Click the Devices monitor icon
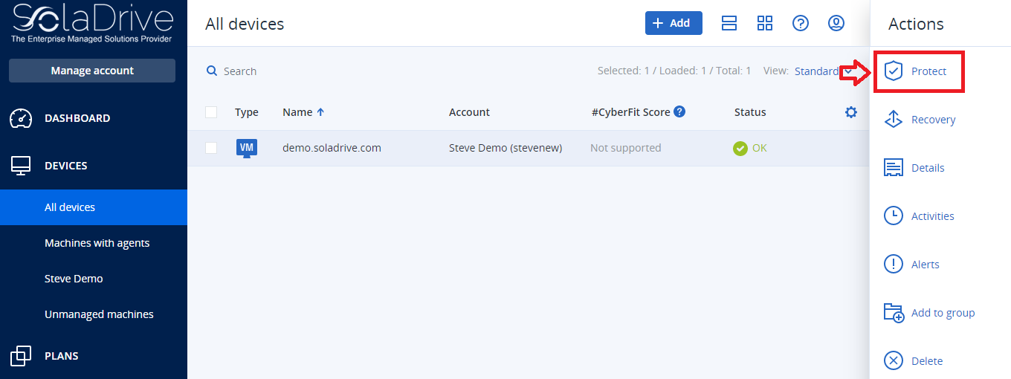This screenshot has height=379, width=1011. tap(21, 166)
